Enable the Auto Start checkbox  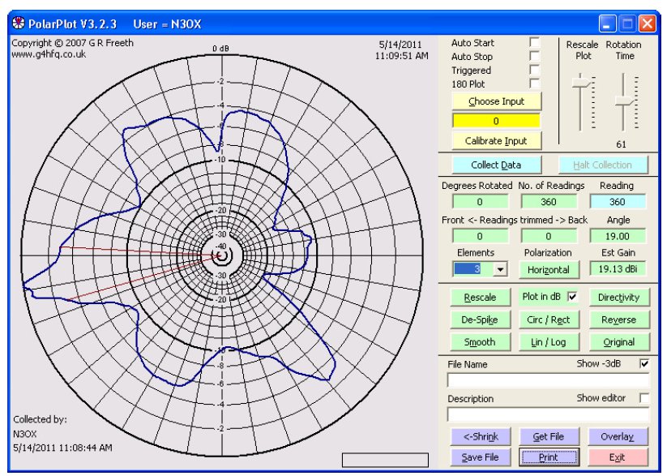click(534, 42)
